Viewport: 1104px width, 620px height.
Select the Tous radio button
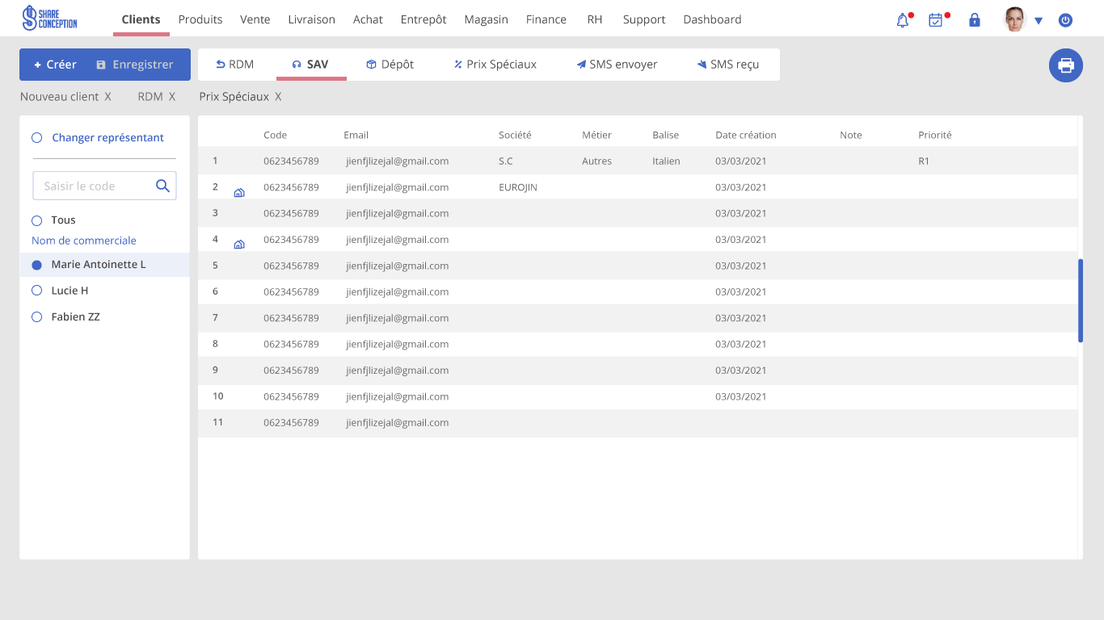pyautogui.click(x=36, y=220)
